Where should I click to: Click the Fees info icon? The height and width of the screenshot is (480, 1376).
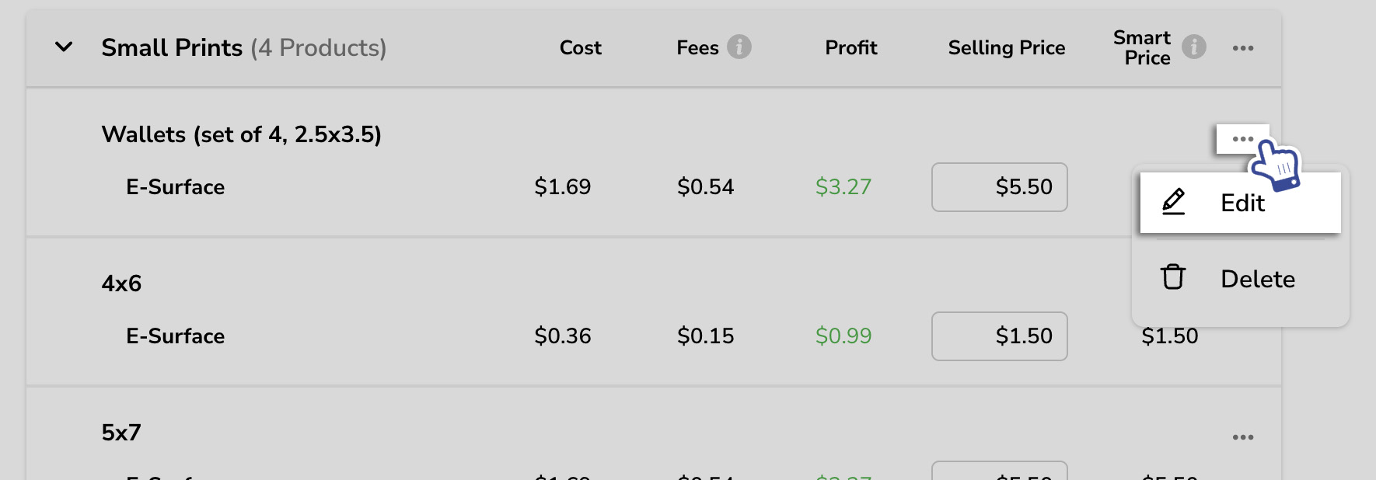click(739, 47)
